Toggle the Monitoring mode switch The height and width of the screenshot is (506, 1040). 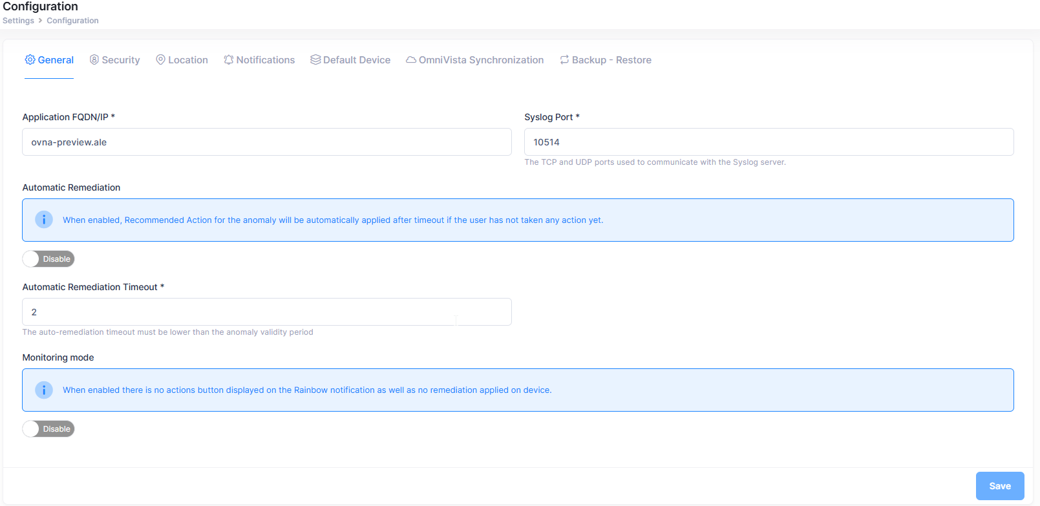tap(48, 429)
